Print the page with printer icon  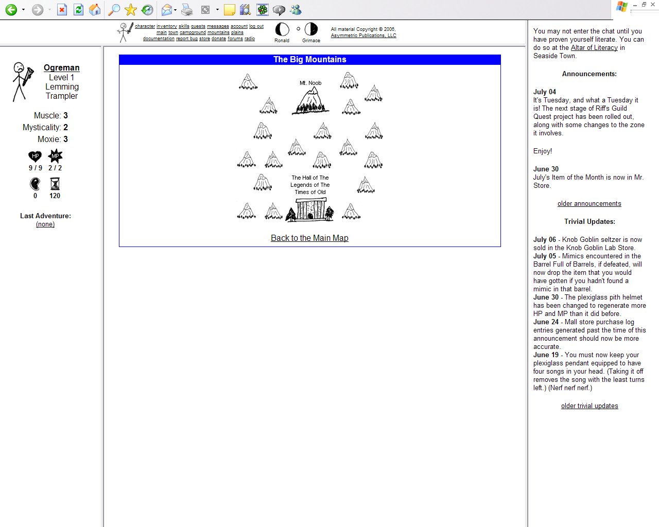187,10
